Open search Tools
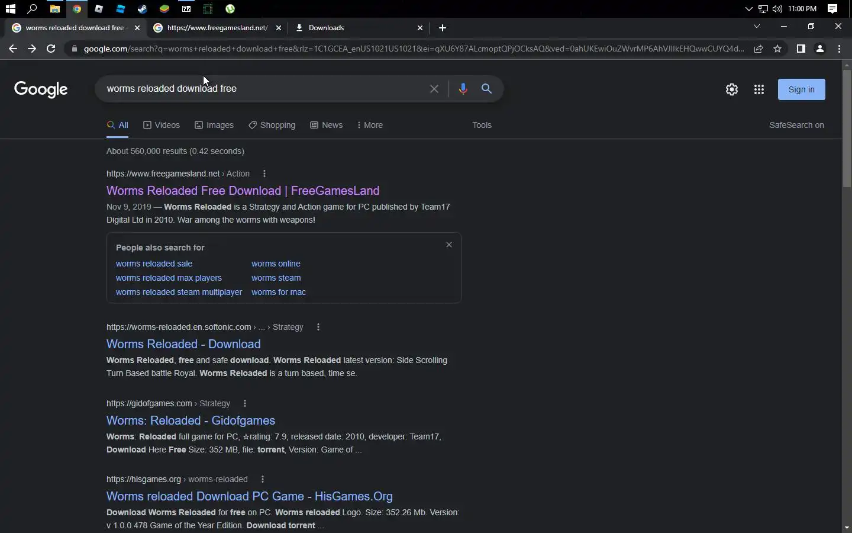Screen dimensions: 852x533 pyautogui.click(x=482, y=125)
